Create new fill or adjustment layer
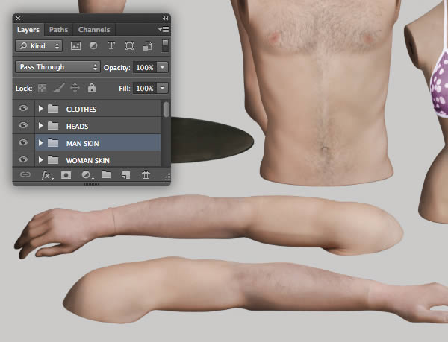This screenshot has height=342, width=448. coord(87,175)
